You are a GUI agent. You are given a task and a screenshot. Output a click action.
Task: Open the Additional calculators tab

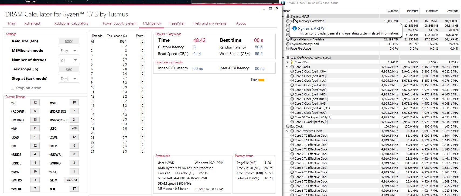[71, 23]
